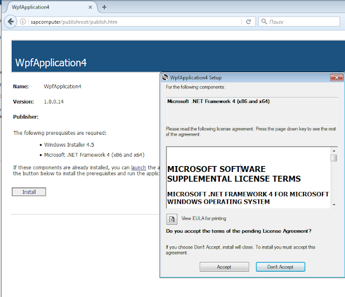
Task: Click the MICROSOFT SOFTWARE SUPPLEMENTAL LICENSE TERMS heading
Action: [x=233, y=174]
